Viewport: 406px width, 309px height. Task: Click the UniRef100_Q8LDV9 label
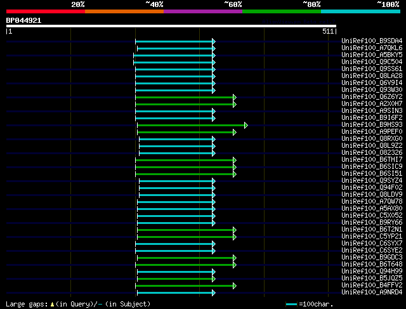point(372,195)
